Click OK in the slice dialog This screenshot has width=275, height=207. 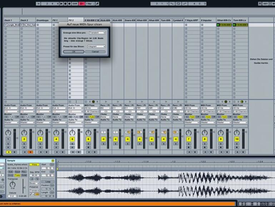point(73,52)
